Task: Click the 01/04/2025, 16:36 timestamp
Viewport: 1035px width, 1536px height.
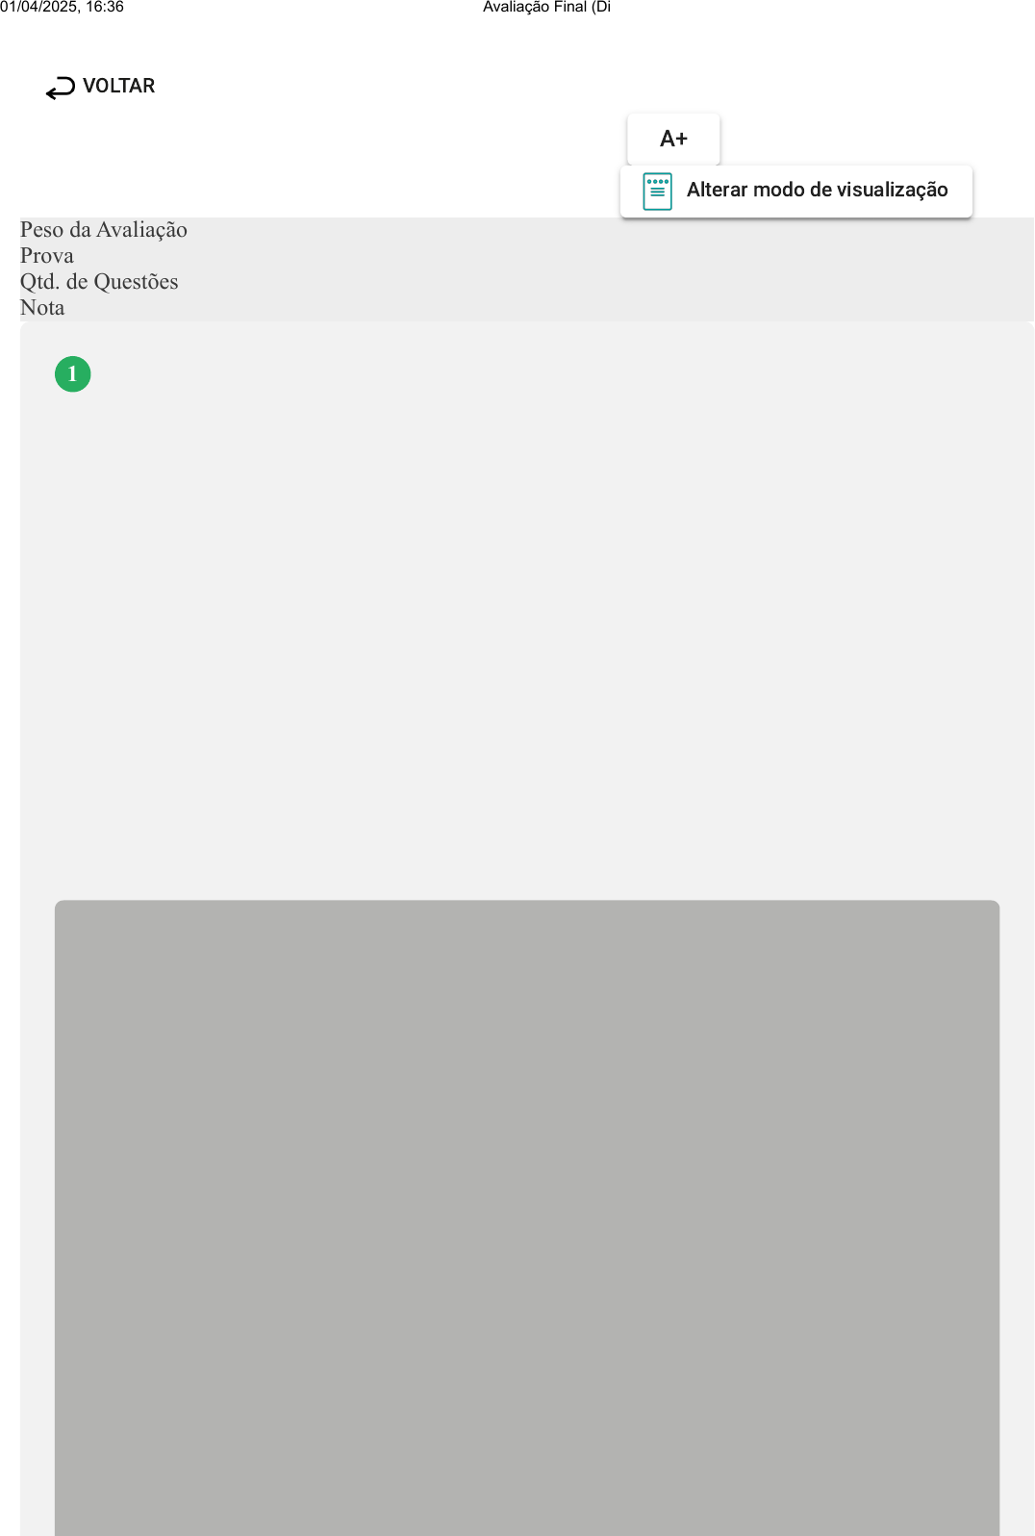Action: click(x=62, y=7)
